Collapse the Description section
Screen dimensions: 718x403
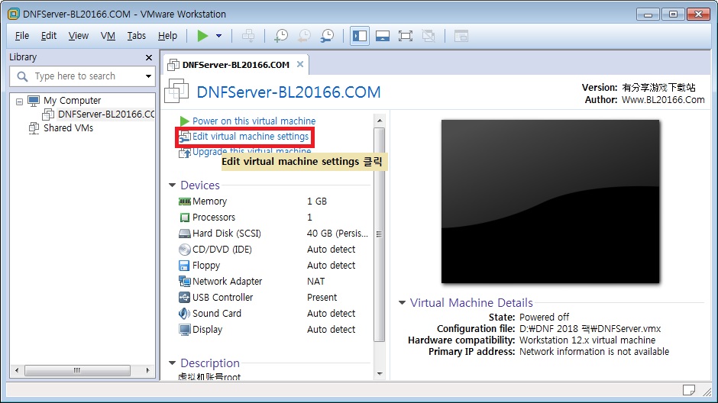[173, 363]
